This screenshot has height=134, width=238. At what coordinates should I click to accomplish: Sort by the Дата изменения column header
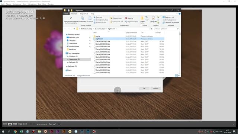point(131,33)
